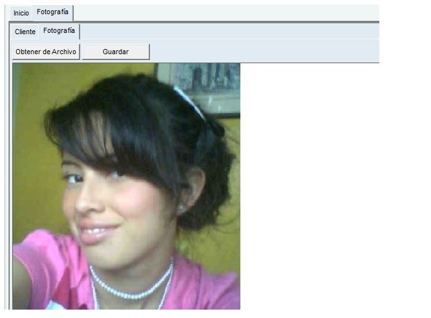Viewport: 431px width, 318px height.
Task: Save the photo with Guardar button
Action: coord(116,52)
